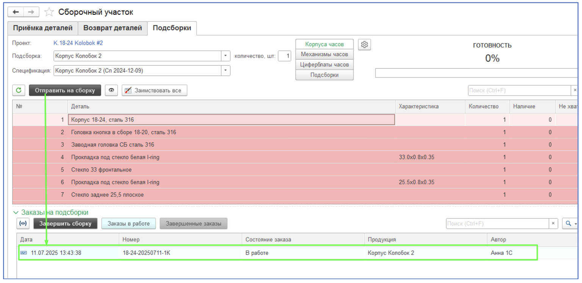
Task: Click the back navigation arrow
Action: (x=16, y=13)
